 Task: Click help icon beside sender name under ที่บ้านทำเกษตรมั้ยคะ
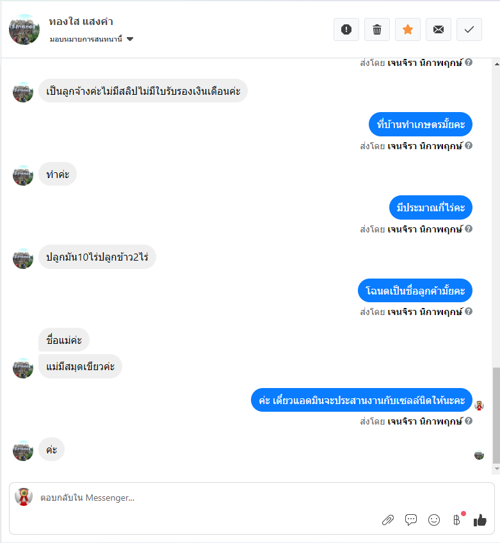point(469,145)
